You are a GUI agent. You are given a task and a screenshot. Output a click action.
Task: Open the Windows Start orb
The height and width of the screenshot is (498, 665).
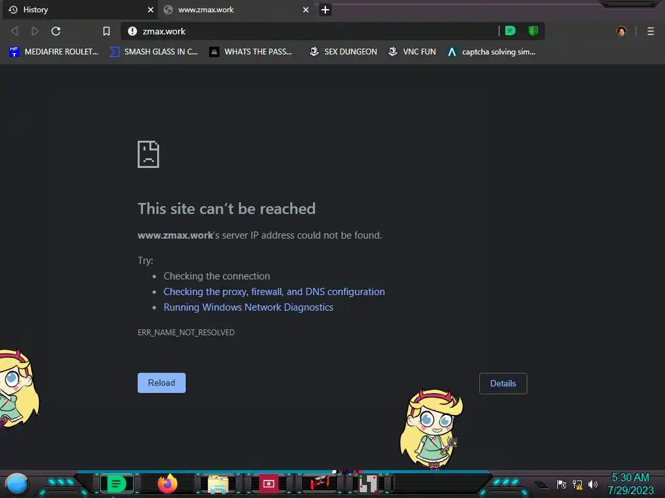pyautogui.click(x=17, y=484)
